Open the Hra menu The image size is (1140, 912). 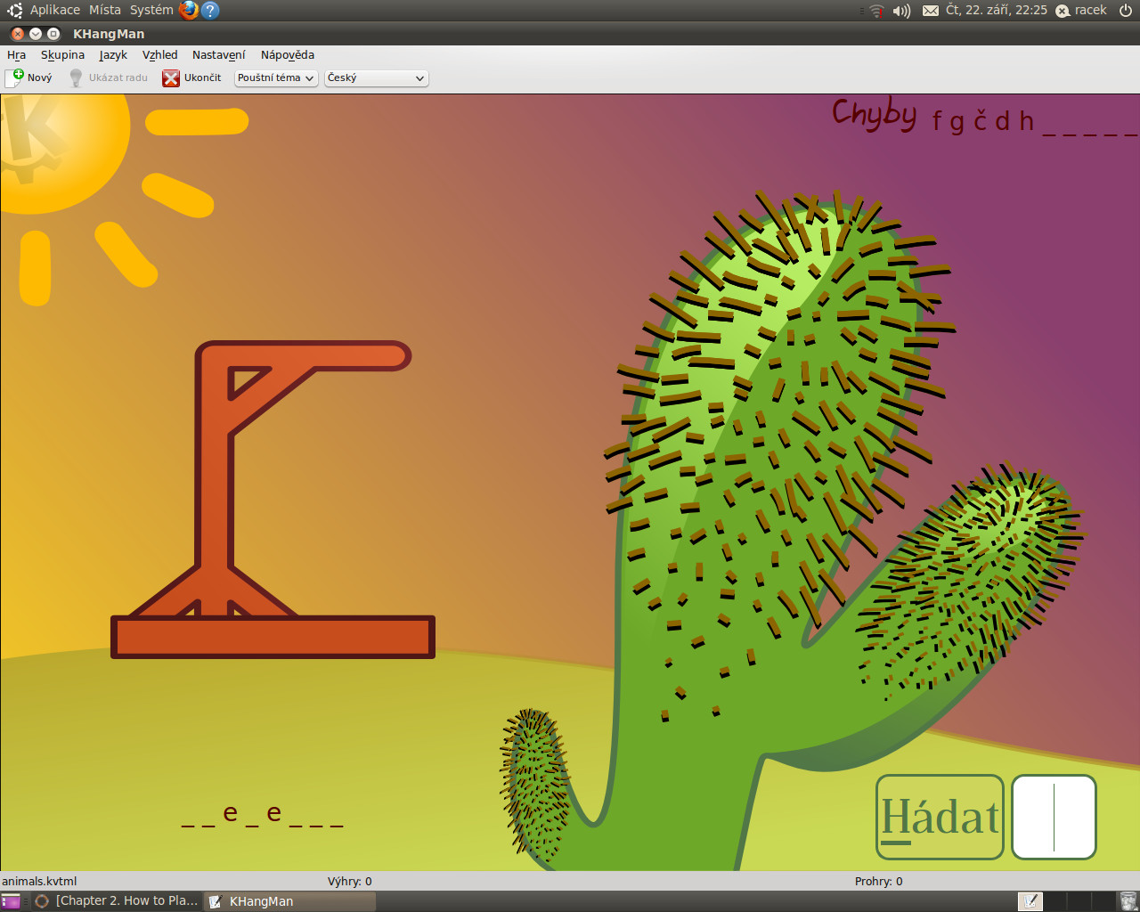tap(16, 54)
